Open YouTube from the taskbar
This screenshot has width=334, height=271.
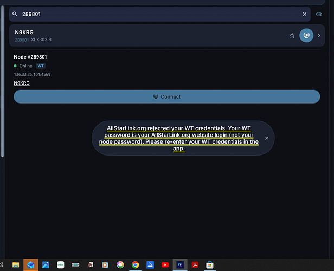coord(165,265)
